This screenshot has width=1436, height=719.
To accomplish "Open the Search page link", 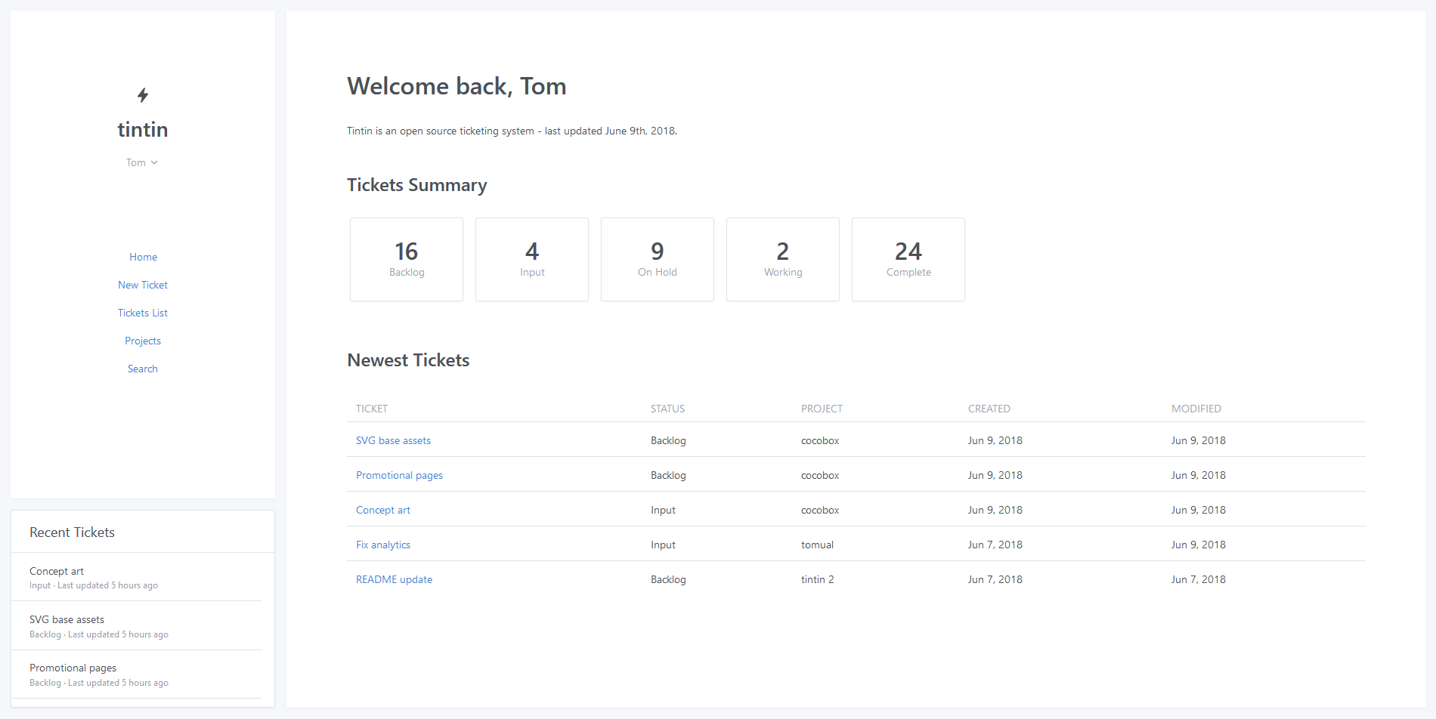I will [143, 369].
